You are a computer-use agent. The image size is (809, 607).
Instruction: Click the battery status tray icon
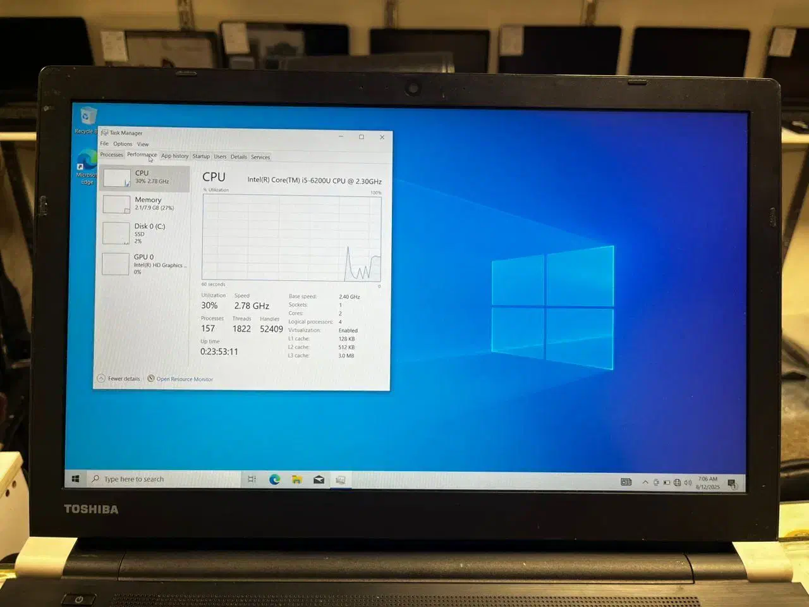666,482
